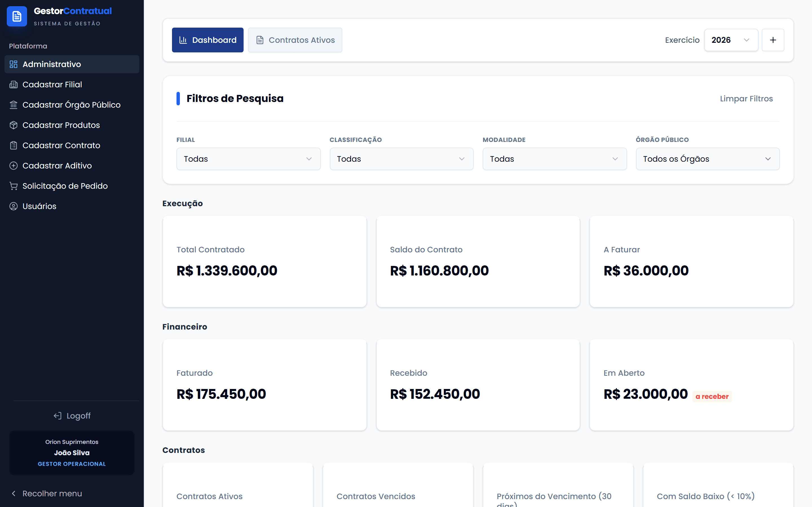Image resolution: width=812 pixels, height=507 pixels.
Task: Open the Exercício 2026 year dropdown
Action: pyautogui.click(x=731, y=40)
